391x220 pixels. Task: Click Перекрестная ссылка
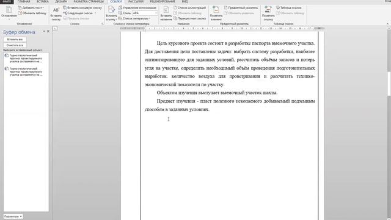click(189, 18)
